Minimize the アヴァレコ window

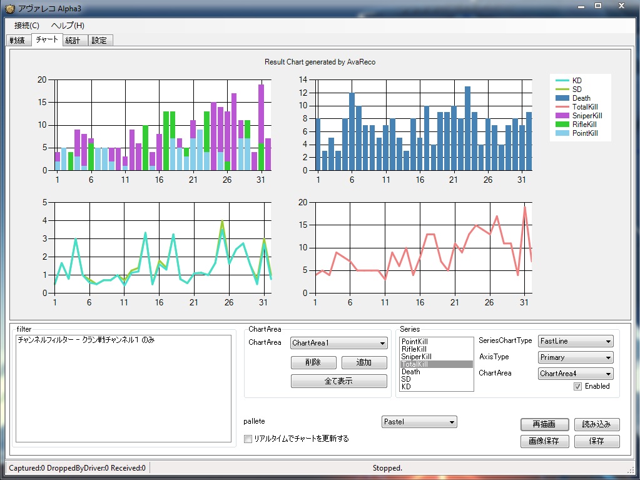click(581, 6)
